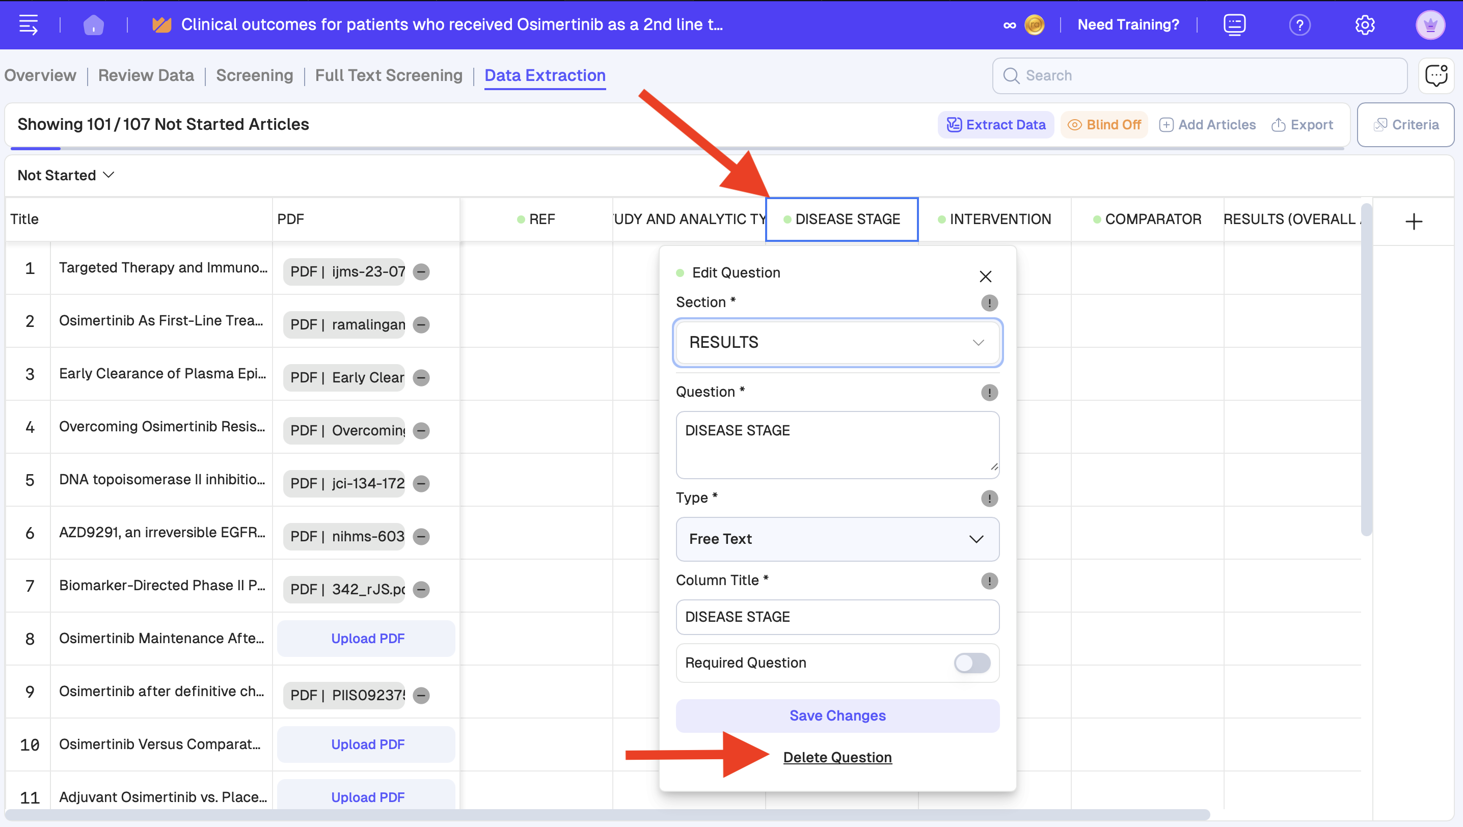Image resolution: width=1463 pixels, height=827 pixels.
Task: Click the help question mark icon
Action: tap(1299, 24)
